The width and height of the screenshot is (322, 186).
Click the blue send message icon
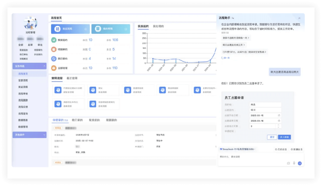coord(300,163)
